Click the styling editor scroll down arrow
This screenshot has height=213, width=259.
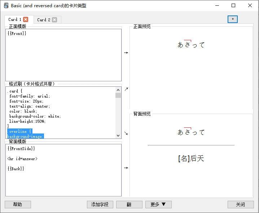[x=118, y=136]
